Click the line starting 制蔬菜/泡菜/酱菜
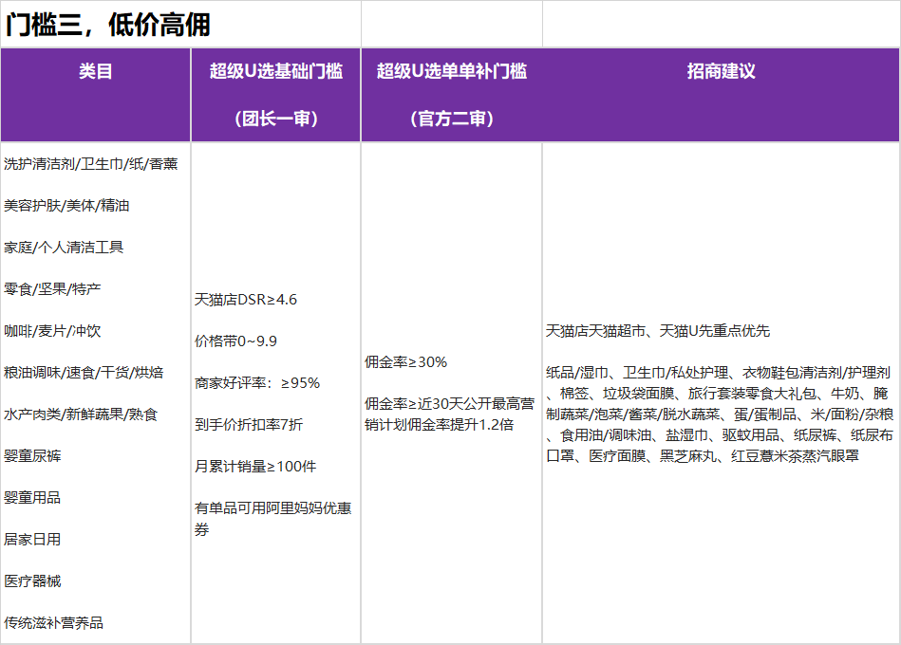The width and height of the screenshot is (901, 645). point(720,415)
